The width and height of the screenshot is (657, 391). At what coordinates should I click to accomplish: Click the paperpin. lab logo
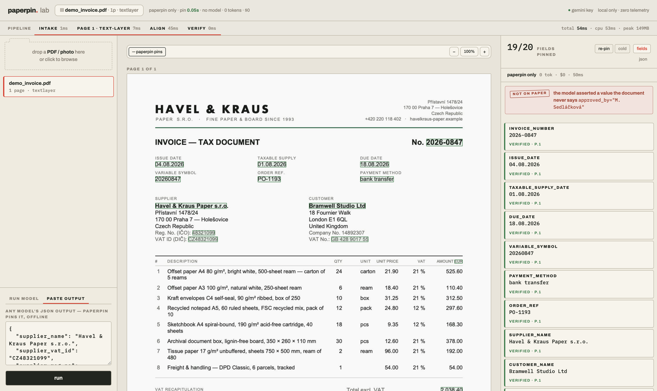click(x=28, y=10)
